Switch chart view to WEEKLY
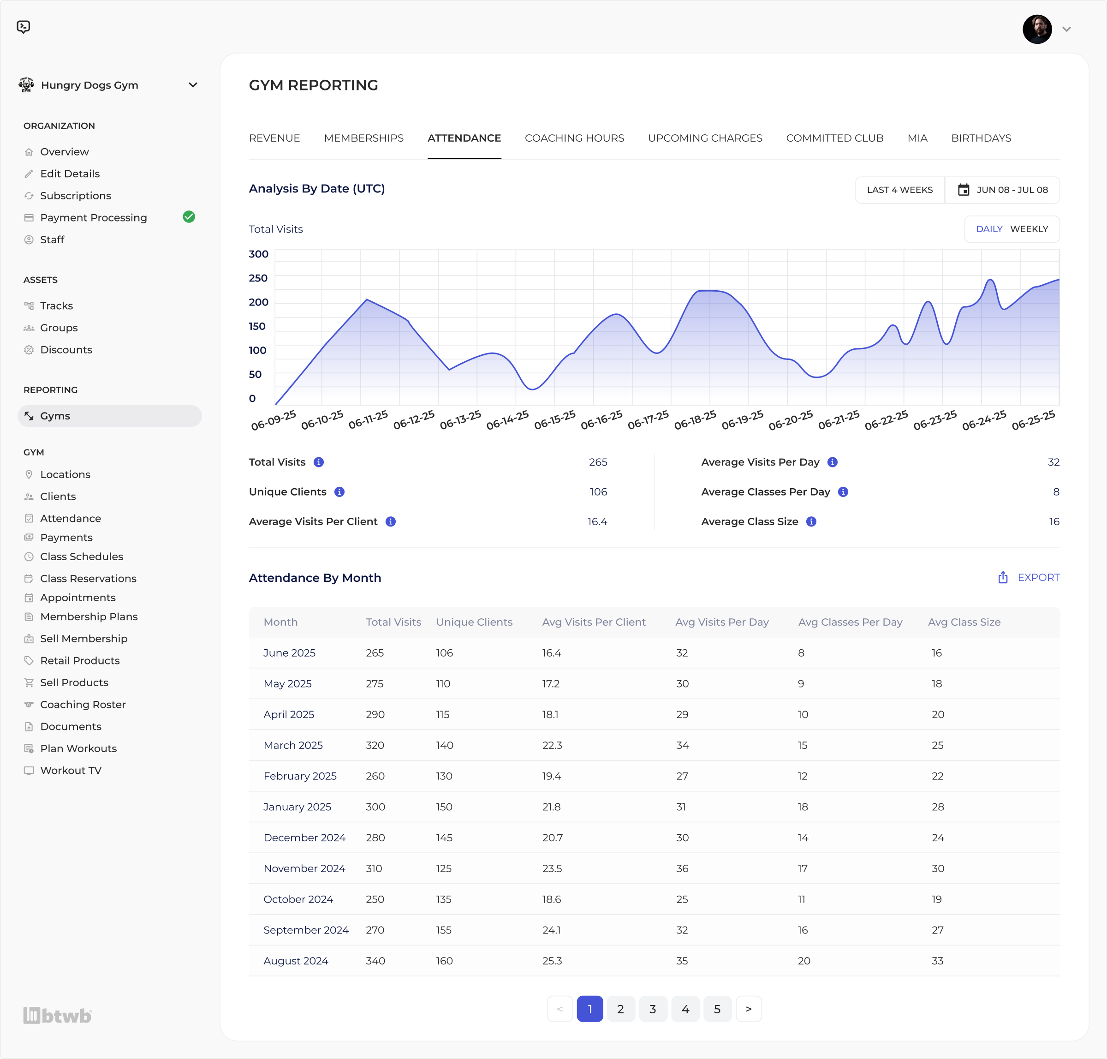 pos(1029,229)
